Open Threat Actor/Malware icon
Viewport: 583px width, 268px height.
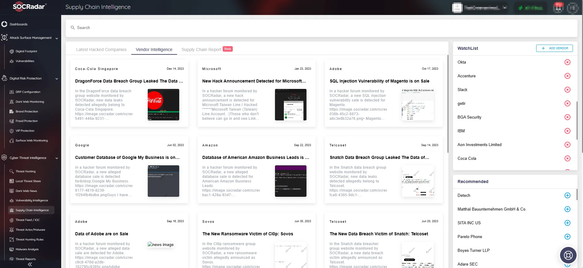[x=12, y=230]
